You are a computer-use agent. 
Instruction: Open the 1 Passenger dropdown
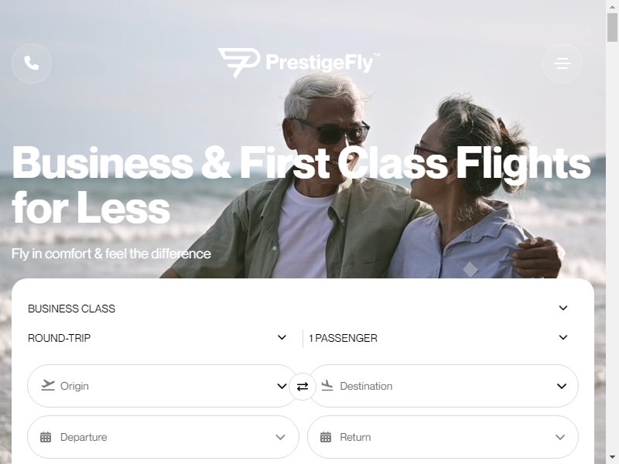point(439,338)
